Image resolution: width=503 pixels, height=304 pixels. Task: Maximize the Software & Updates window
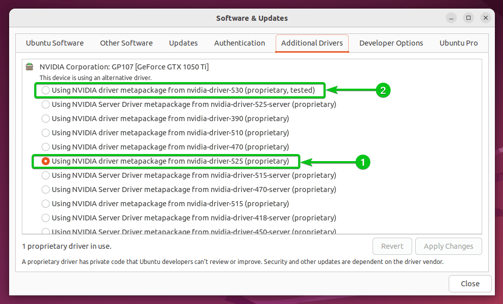click(x=468, y=18)
